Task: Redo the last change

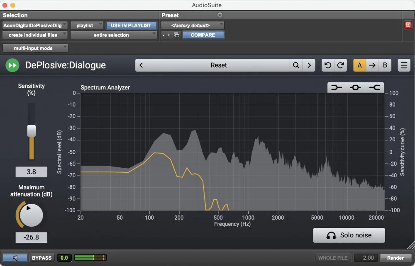Action: pyautogui.click(x=341, y=65)
